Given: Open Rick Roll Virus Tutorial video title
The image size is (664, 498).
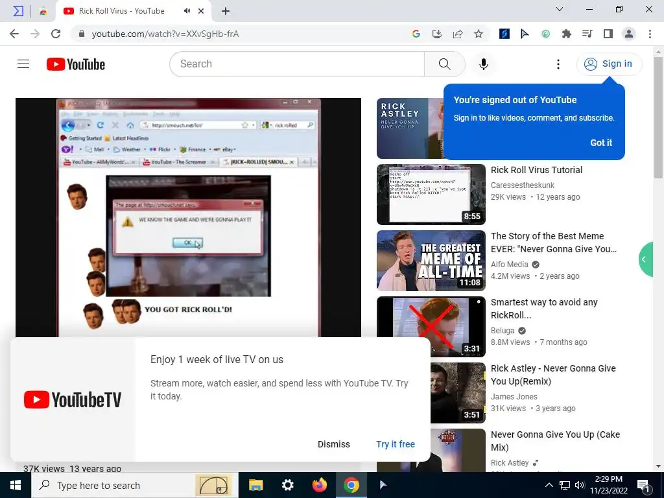Looking at the screenshot, I should click(x=536, y=170).
